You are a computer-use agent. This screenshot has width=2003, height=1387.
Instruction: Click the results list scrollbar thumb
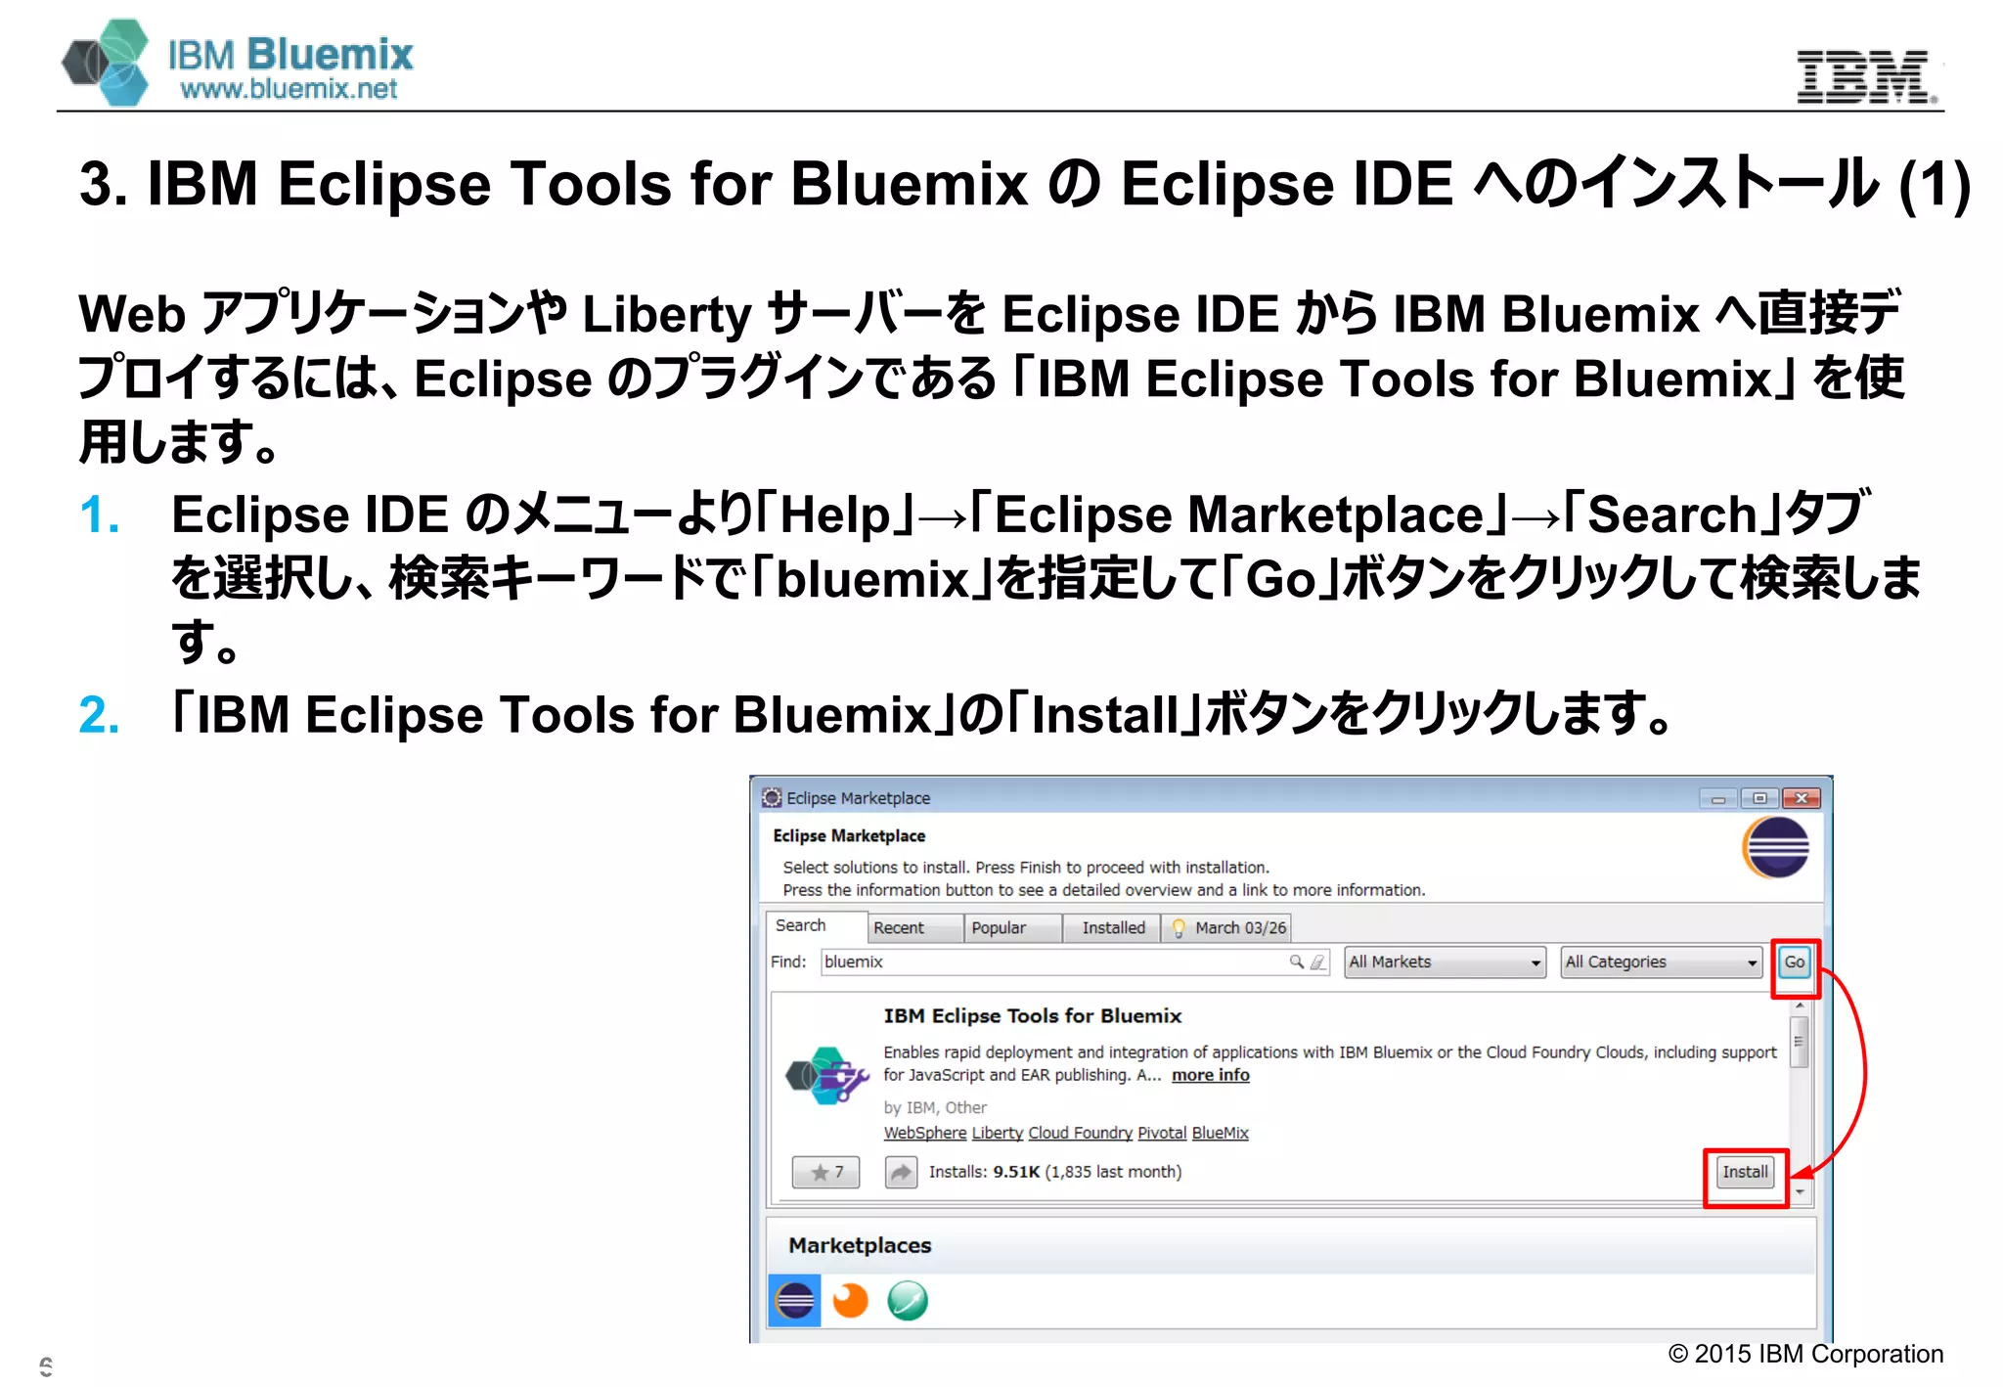pyautogui.click(x=1799, y=1043)
